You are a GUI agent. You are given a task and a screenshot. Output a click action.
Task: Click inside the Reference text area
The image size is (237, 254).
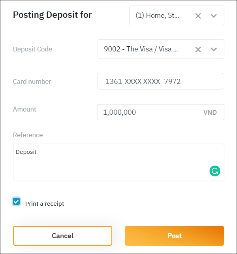click(111, 162)
